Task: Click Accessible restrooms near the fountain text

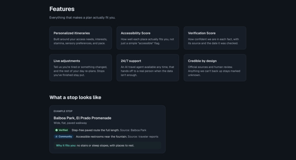Action: coord(101,137)
